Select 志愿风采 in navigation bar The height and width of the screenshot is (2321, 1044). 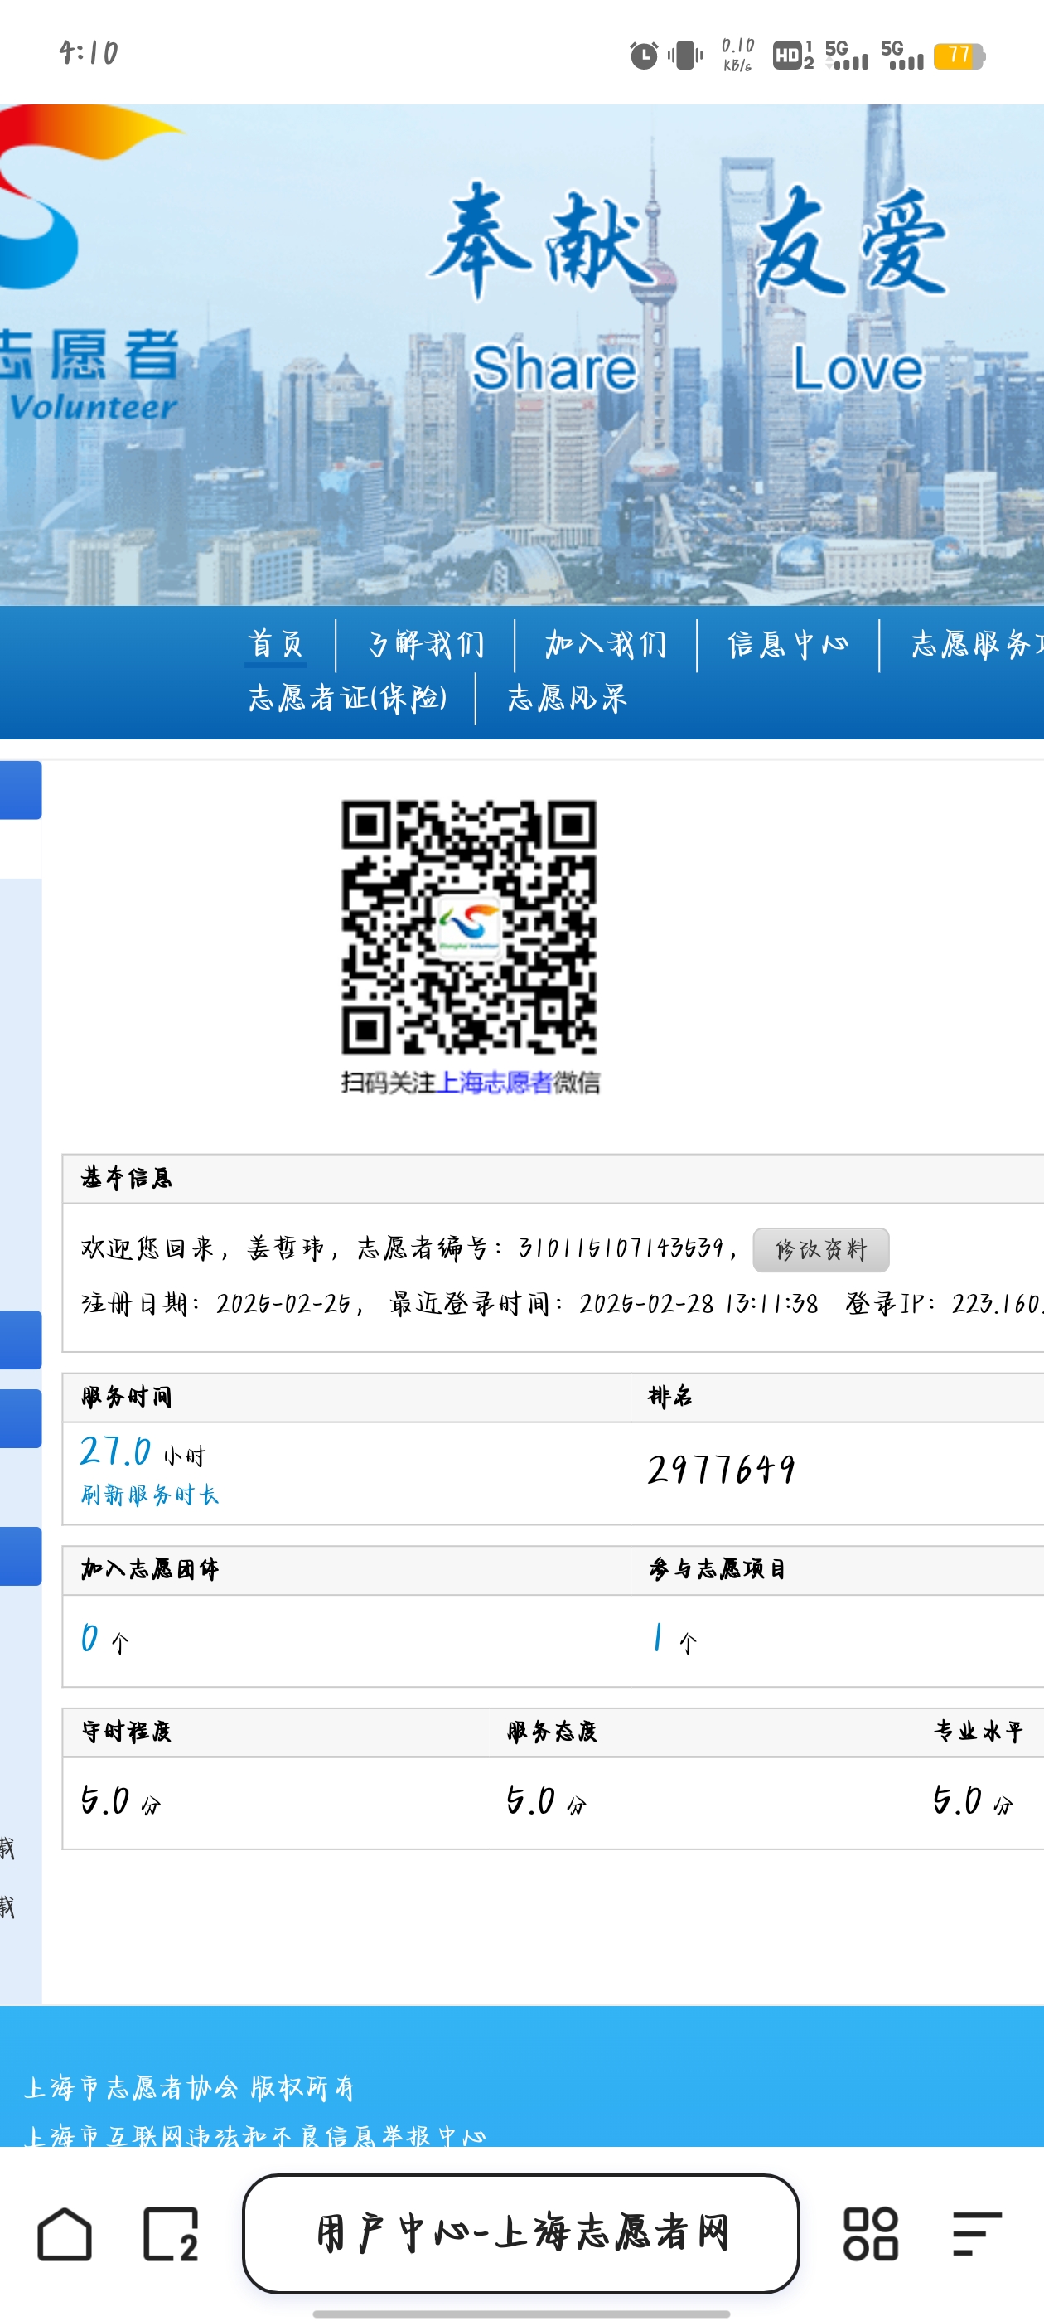568,698
